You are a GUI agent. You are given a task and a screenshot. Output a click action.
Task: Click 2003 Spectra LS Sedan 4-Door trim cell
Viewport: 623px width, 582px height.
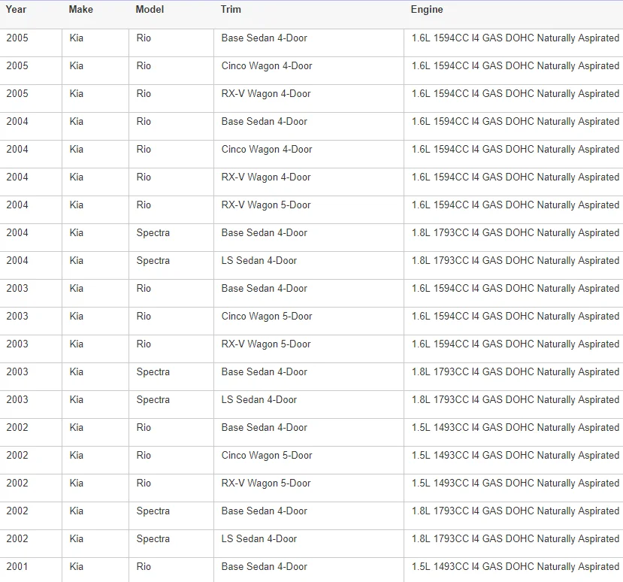(309, 405)
